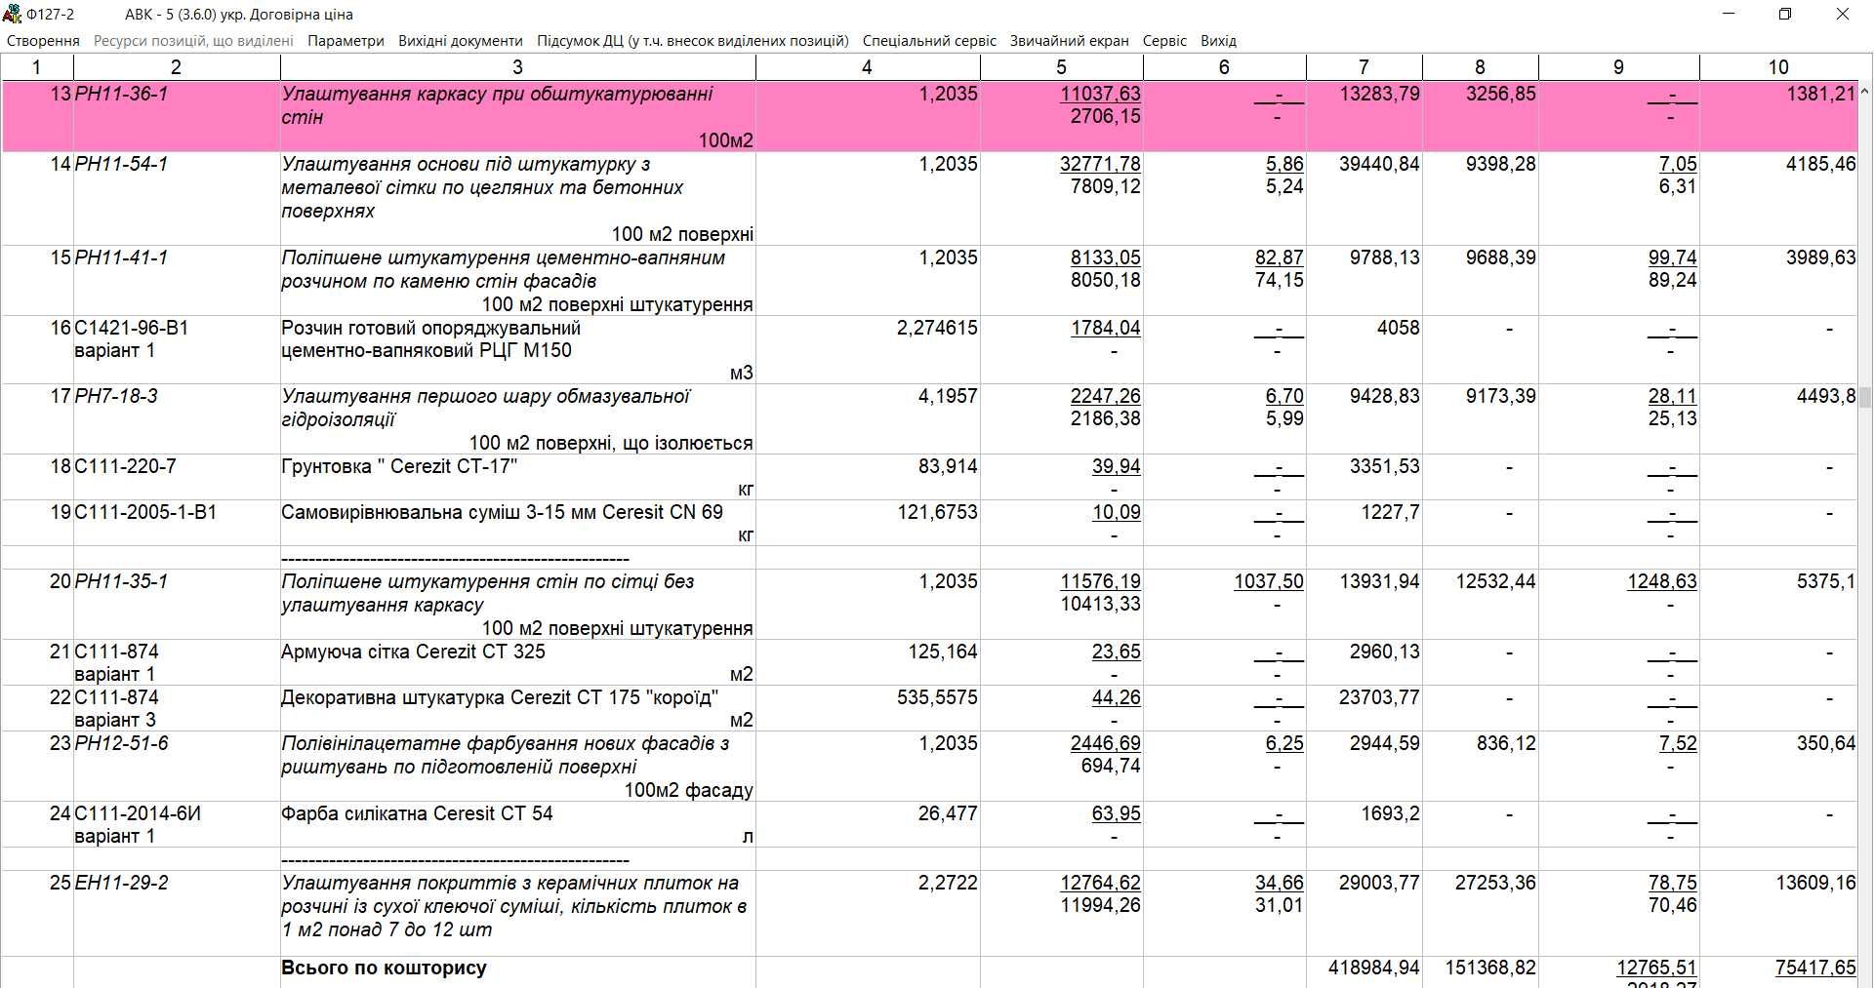The width and height of the screenshot is (1874, 988).
Task: Open the Сервіс menu
Action: (x=1164, y=41)
